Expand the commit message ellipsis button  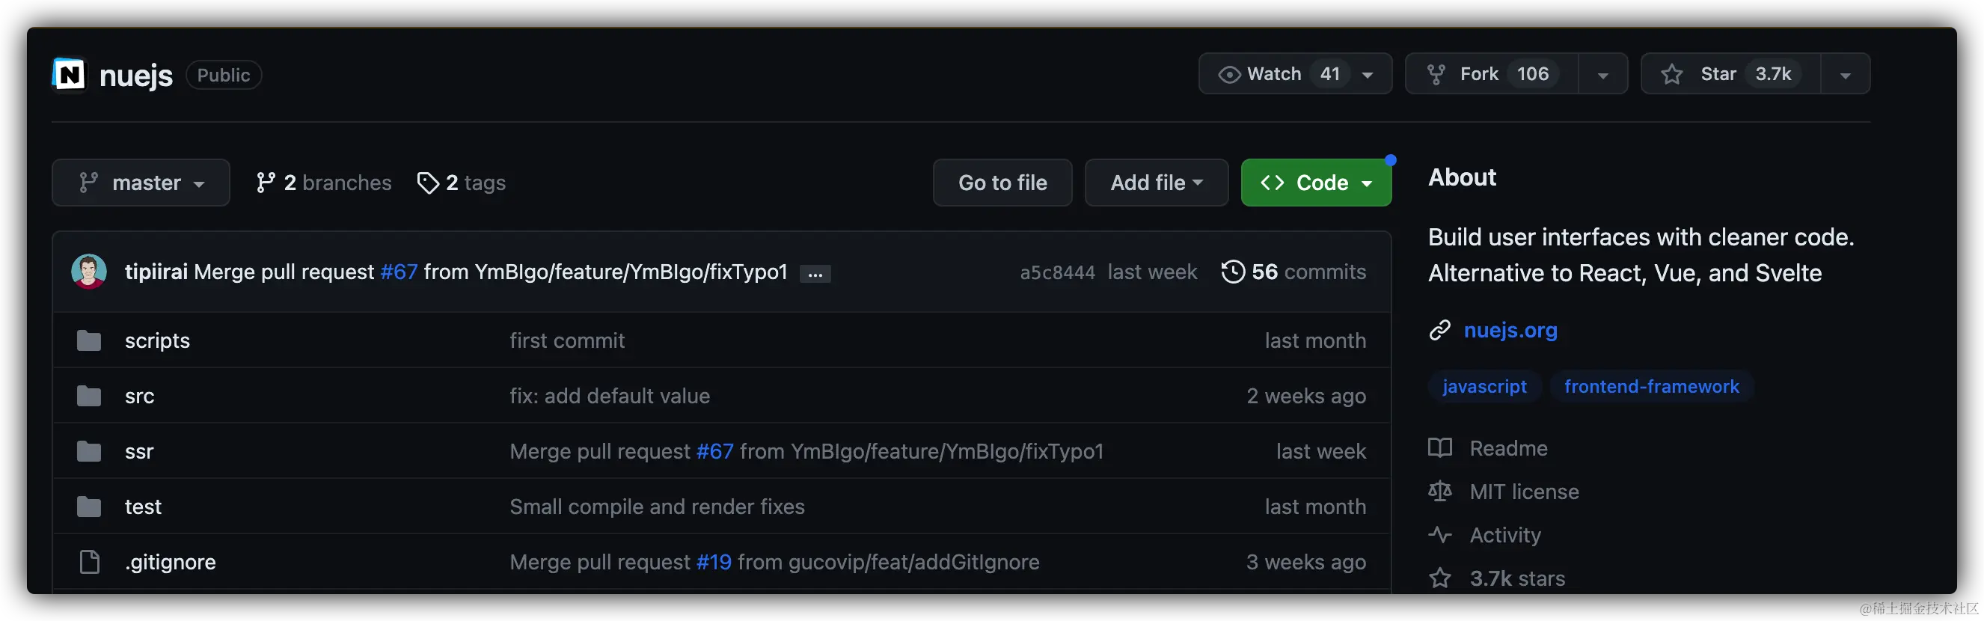pos(815,274)
